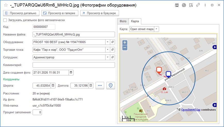Switch to the Карта tab
224x127 pixels.
tap(135, 21)
